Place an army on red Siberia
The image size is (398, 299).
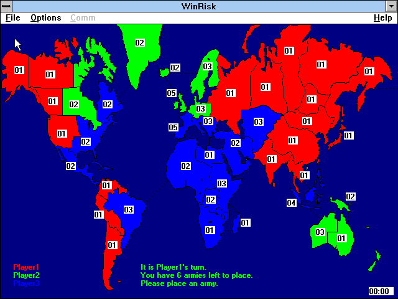click(289, 51)
